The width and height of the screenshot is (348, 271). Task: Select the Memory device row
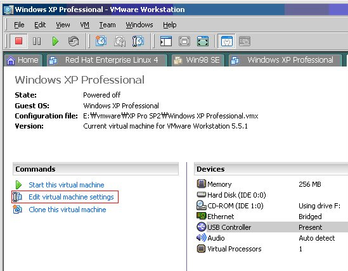coord(272,184)
